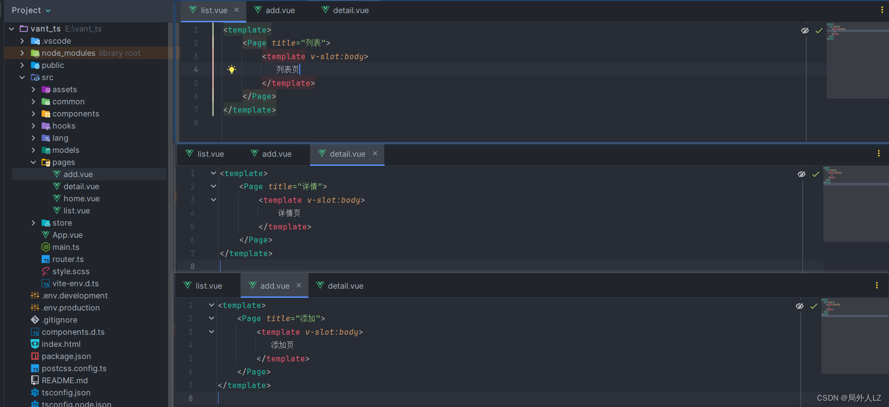
Task: Click the green checkmark in the add.vue editor
Action: [814, 306]
